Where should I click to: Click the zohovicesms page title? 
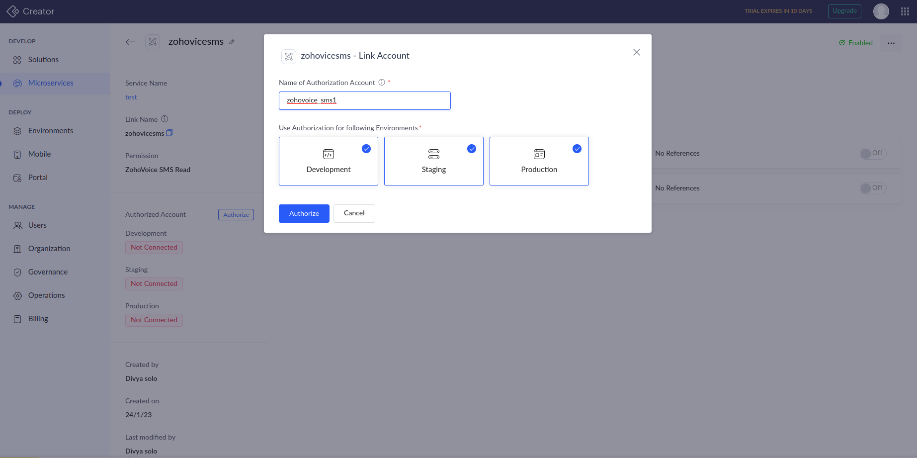(196, 42)
